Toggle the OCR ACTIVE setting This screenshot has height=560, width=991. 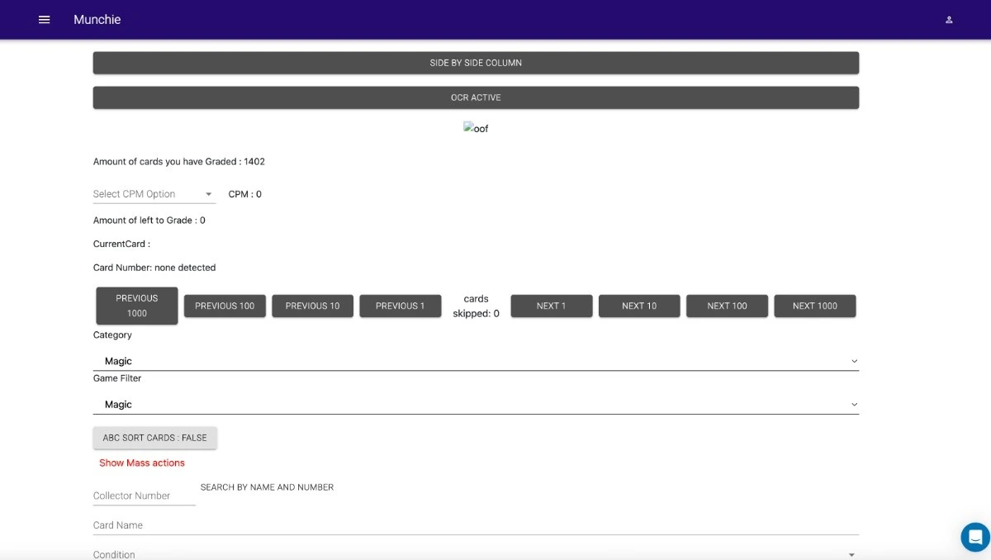[x=476, y=97]
